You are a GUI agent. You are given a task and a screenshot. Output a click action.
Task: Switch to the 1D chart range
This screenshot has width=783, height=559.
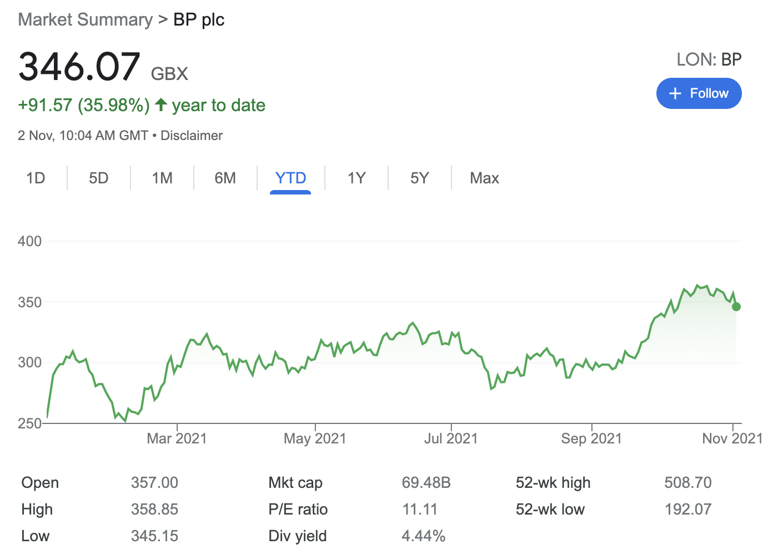tap(36, 178)
